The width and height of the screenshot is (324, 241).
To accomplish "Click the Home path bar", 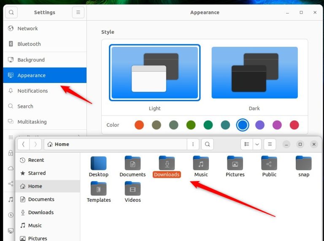I will tap(116, 144).
